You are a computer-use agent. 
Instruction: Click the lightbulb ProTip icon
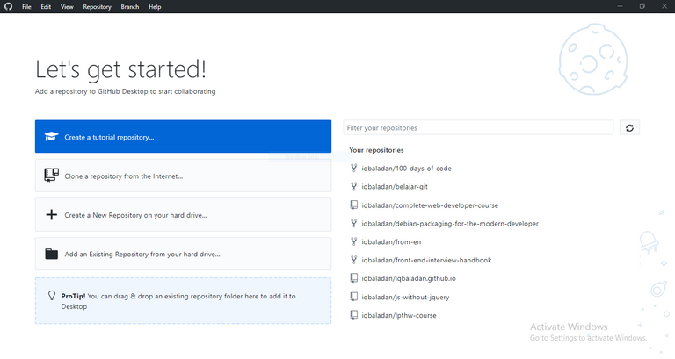click(x=52, y=296)
